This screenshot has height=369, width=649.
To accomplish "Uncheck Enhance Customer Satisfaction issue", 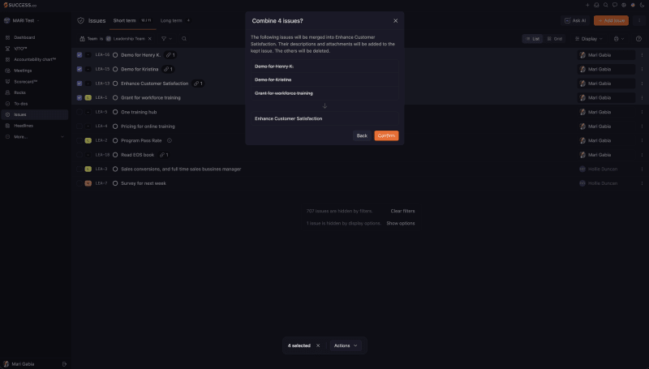I will pyautogui.click(x=80, y=84).
